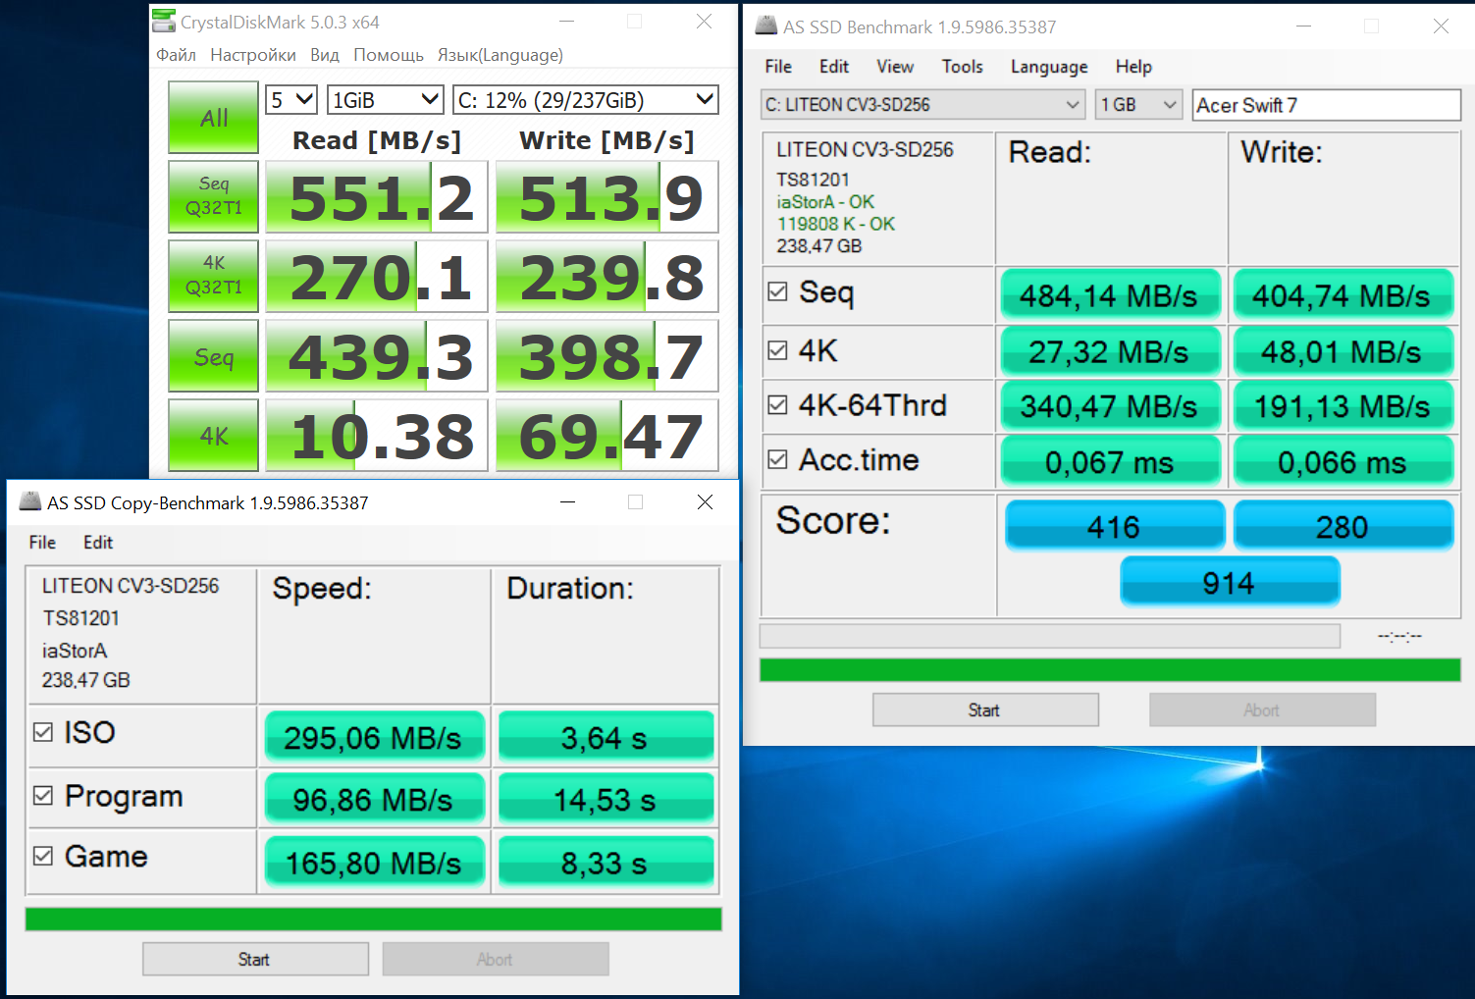
Task: Click the CrystalDiskMark title bar app icon
Action: coord(165,22)
